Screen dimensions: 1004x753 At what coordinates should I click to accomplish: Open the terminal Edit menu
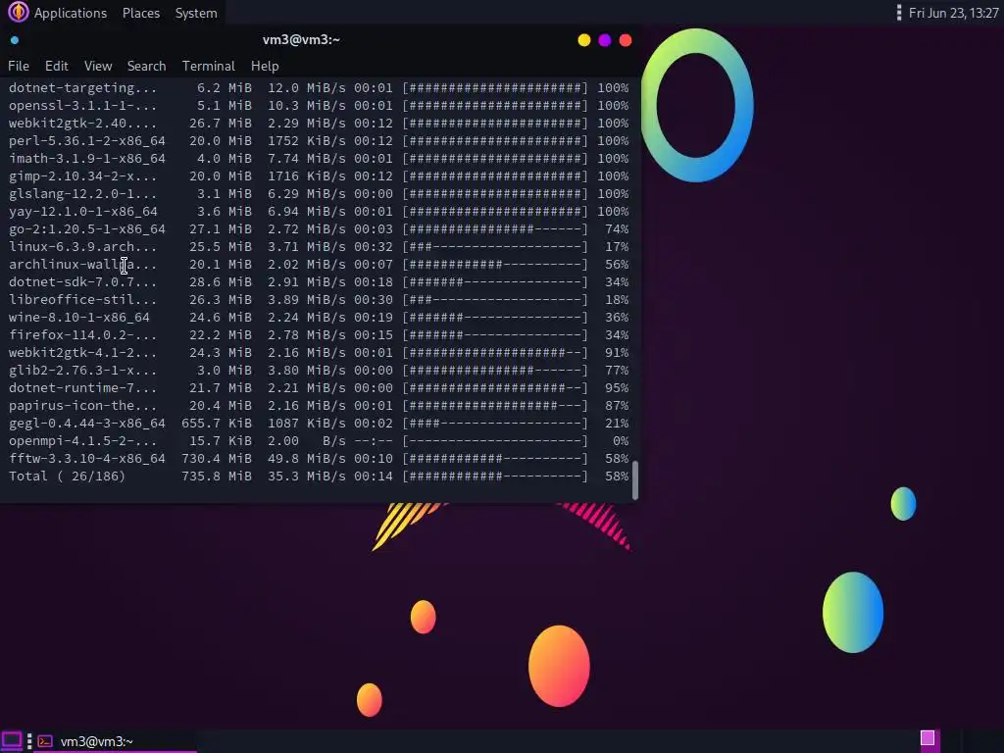click(x=56, y=66)
